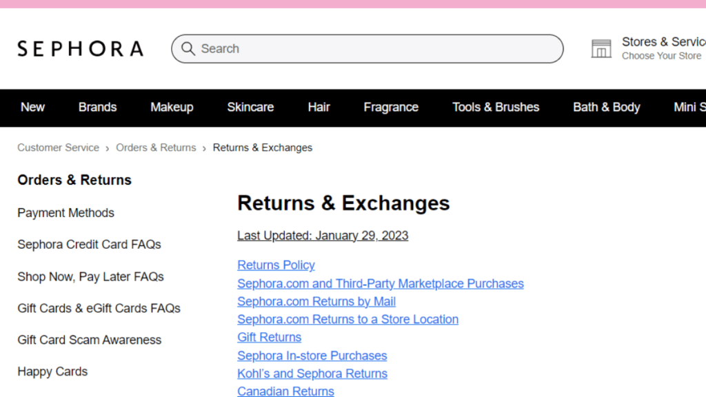The width and height of the screenshot is (706, 397).
Task: Click the Stores & Services storefront icon
Action: tap(601, 48)
